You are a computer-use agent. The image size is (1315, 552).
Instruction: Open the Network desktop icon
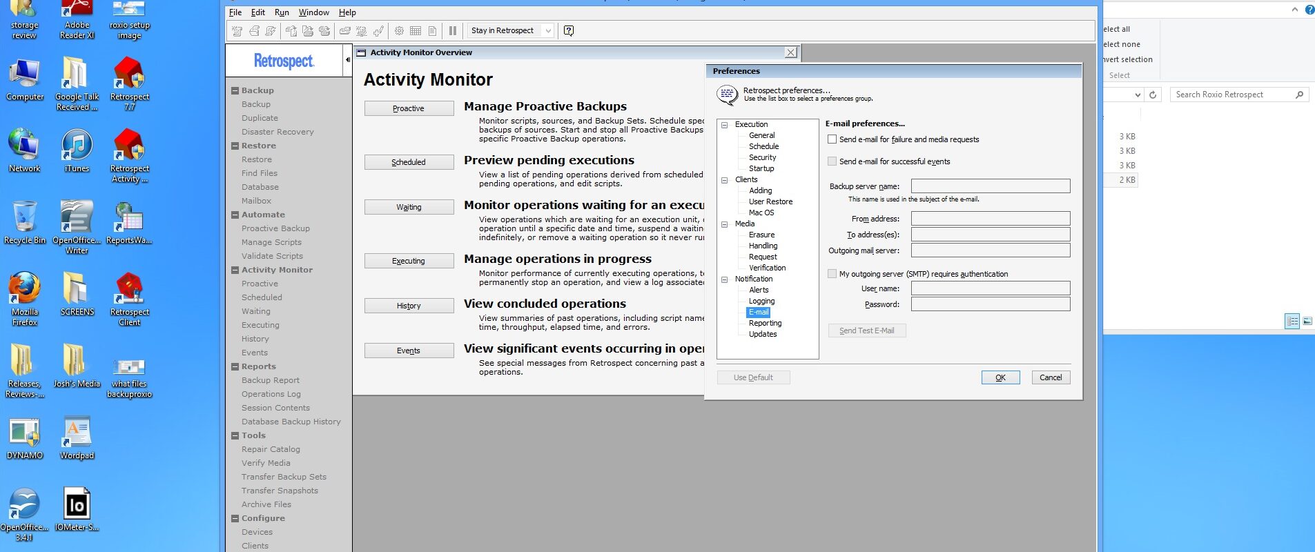coord(25,150)
